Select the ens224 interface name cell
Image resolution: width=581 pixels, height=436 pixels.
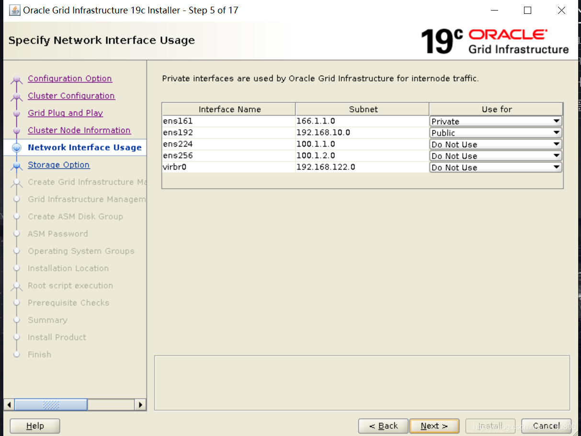point(229,144)
